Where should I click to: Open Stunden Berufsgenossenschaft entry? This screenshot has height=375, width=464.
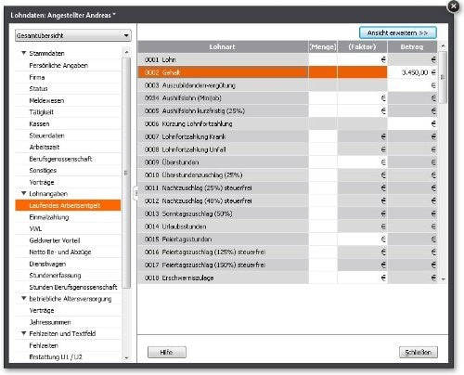pos(68,287)
